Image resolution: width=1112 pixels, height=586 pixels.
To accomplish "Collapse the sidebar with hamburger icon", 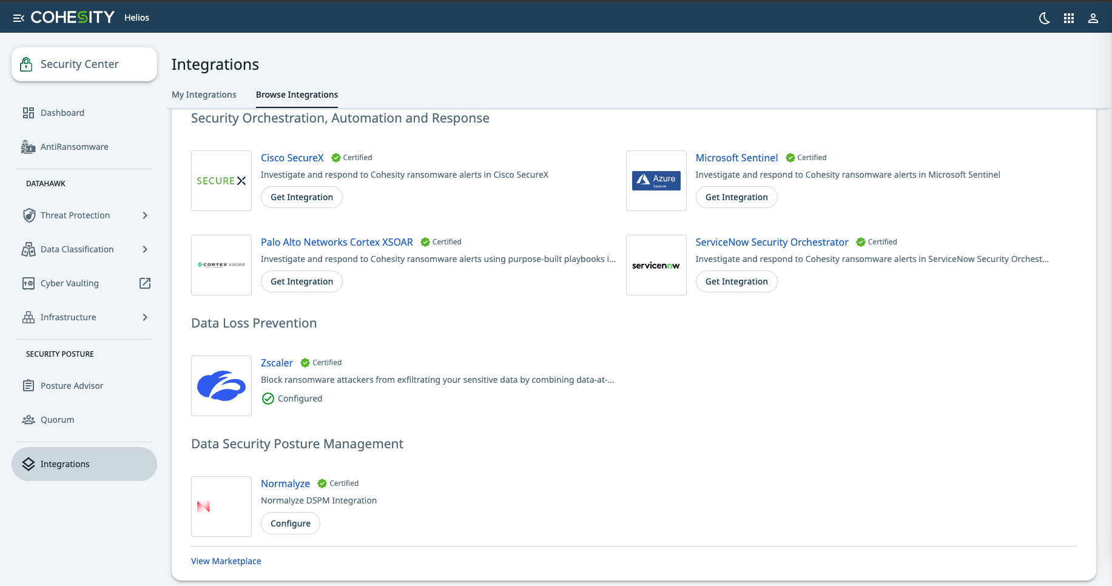I will pos(18,18).
